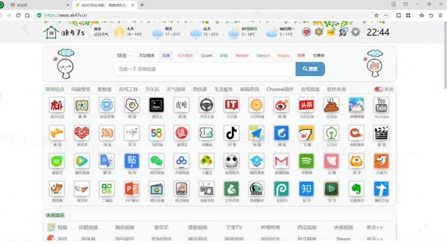Open the 58同城 icon
Screen dimensions: 447x245
coord(157,133)
